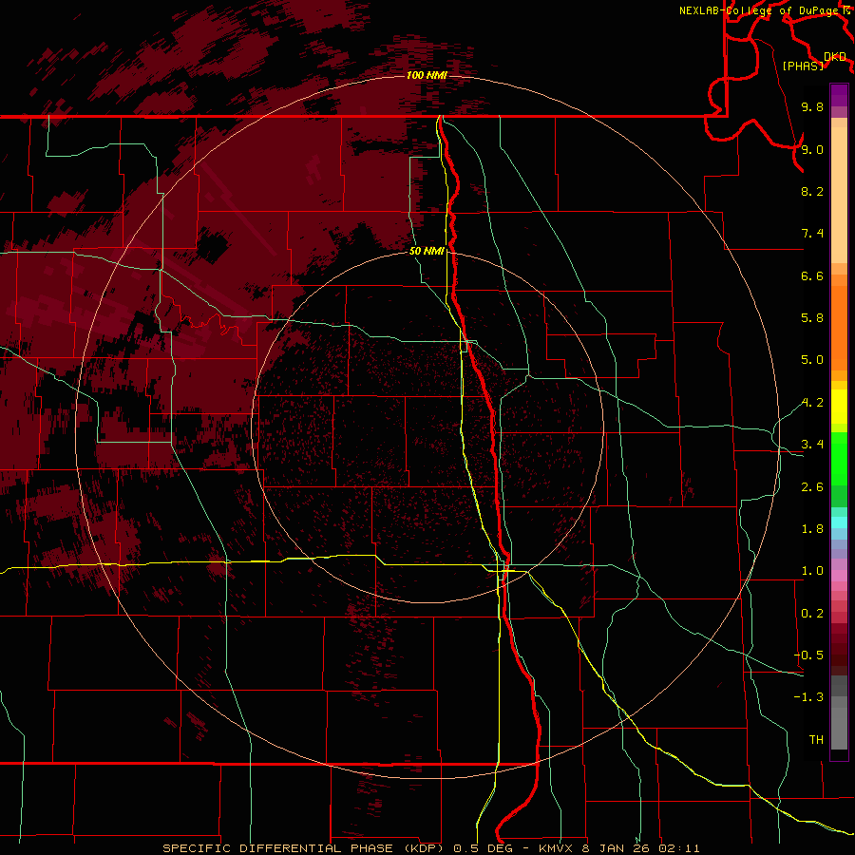Click the 5.0 value on the color scale
The image size is (855, 855).
tap(812, 360)
